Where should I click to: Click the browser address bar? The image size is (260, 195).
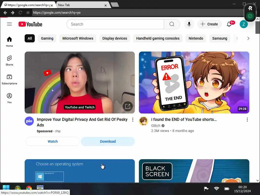pyautogui.click(x=138, y=13)
